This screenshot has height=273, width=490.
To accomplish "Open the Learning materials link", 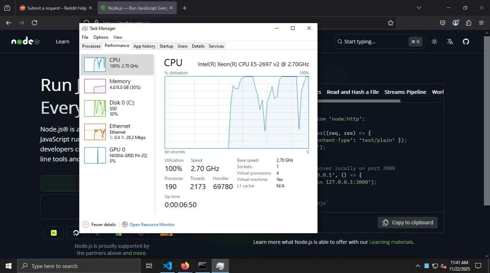I will point(391,242).
